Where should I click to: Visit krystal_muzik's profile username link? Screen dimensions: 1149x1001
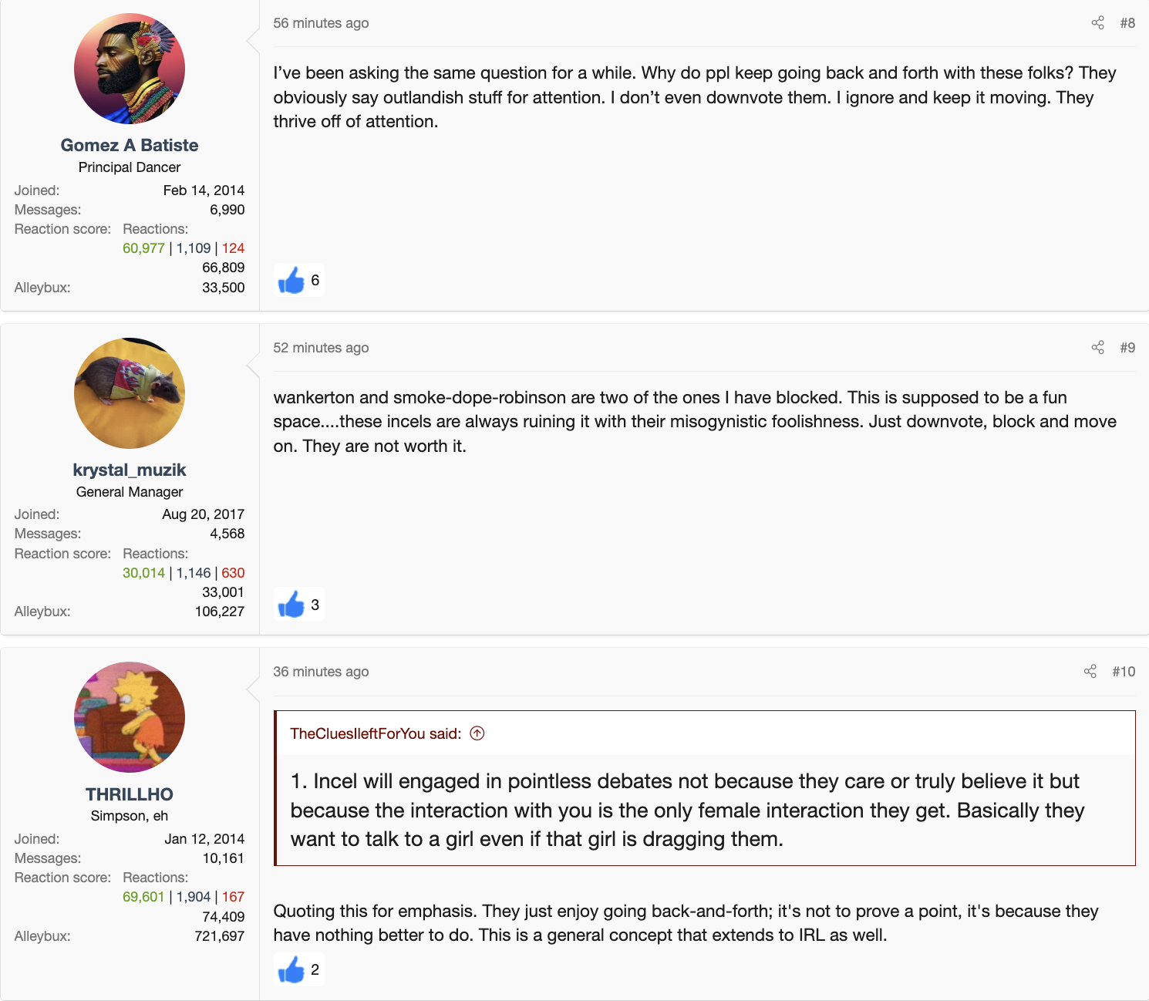coord(130,470)
